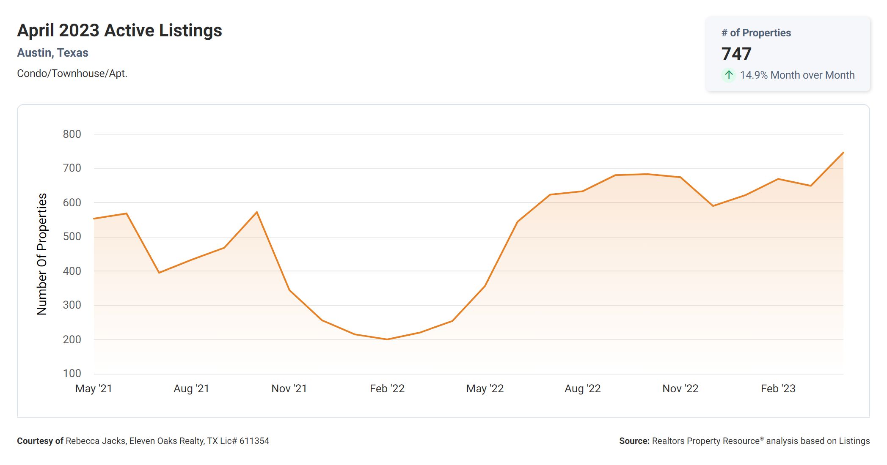Click the 'April 2023 Active Listings' title
The height and width of the screenshot is (465, 887).
click(119, 30)
